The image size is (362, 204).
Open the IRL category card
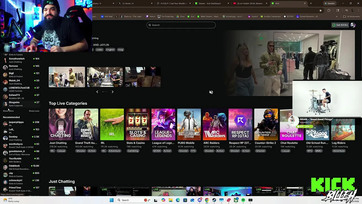(112, 124)
